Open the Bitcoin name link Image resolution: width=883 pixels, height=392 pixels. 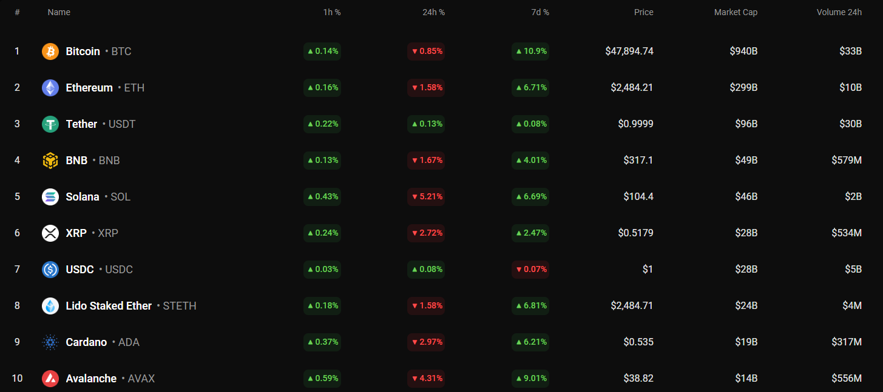pos(83,51)
